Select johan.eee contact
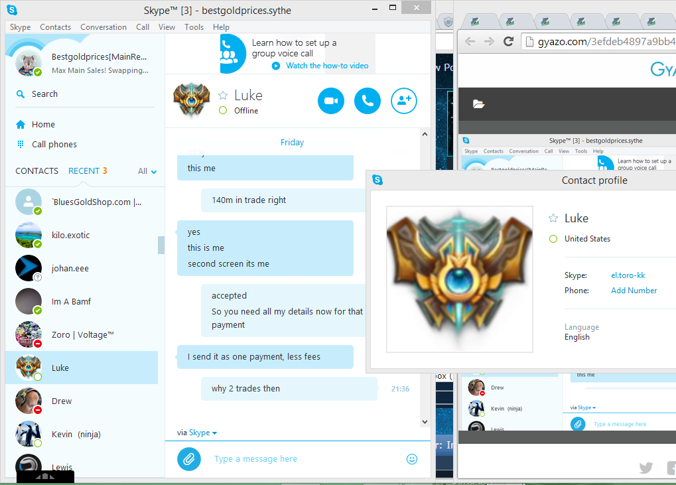 click(82, 268)
